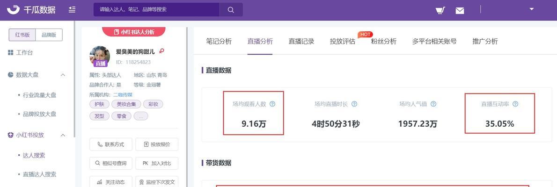Switch to the 推广分析 tab
This screenshot has height=187, width=557.
[x=485, y=41]
